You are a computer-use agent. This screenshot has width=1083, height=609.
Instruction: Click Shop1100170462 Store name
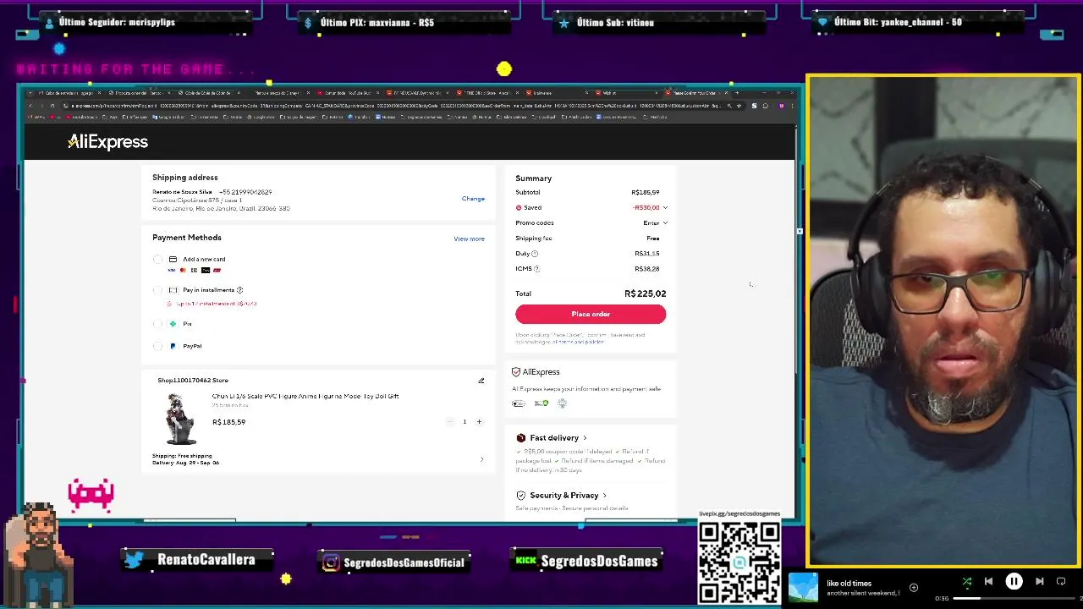pyautogui.click(x=193, y=381)
